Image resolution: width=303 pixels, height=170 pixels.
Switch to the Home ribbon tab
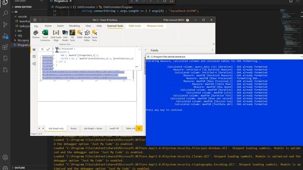click(48, 26)
